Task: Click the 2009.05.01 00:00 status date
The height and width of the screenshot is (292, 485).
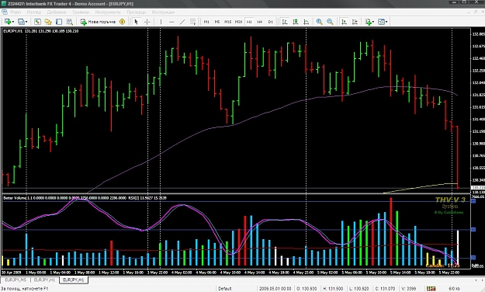Action: click(275, 289)
